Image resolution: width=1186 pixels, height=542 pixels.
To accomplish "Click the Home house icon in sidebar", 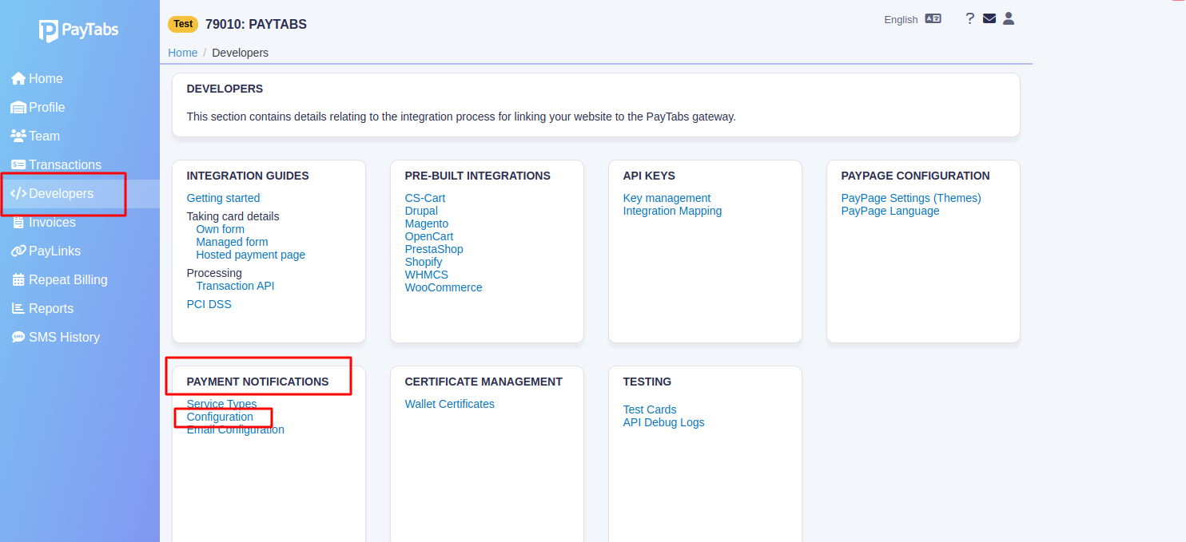I will (x=18, y=78).
